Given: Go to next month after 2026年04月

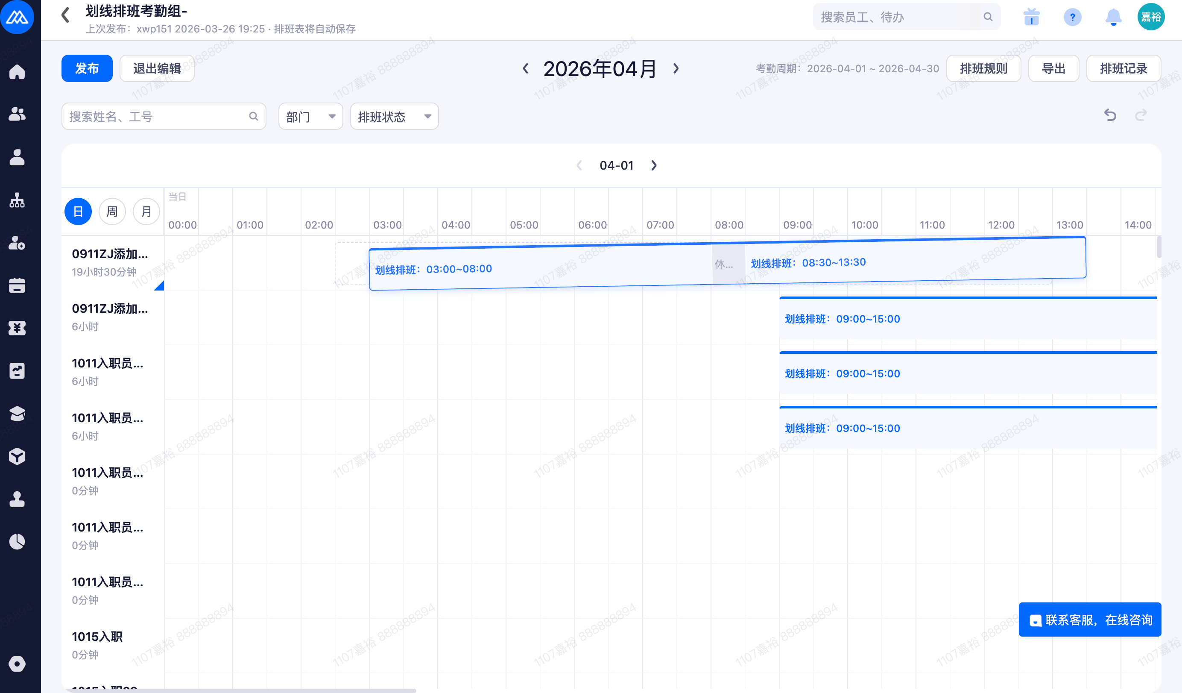Looking at the screenshot, I should point(676,68).
